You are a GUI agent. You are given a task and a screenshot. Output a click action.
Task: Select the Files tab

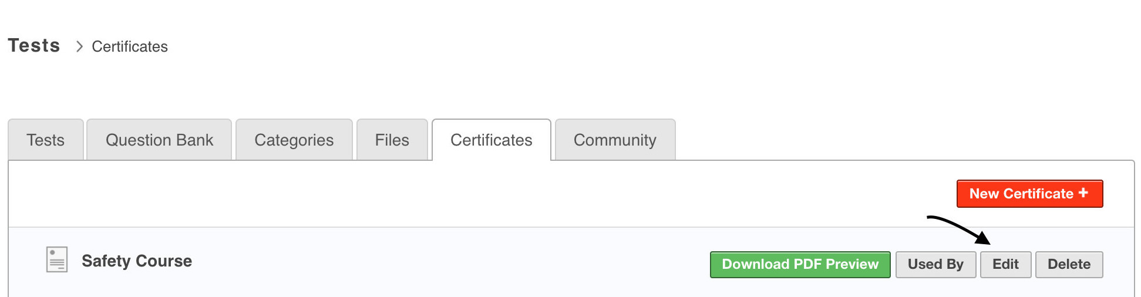point(392,140)
